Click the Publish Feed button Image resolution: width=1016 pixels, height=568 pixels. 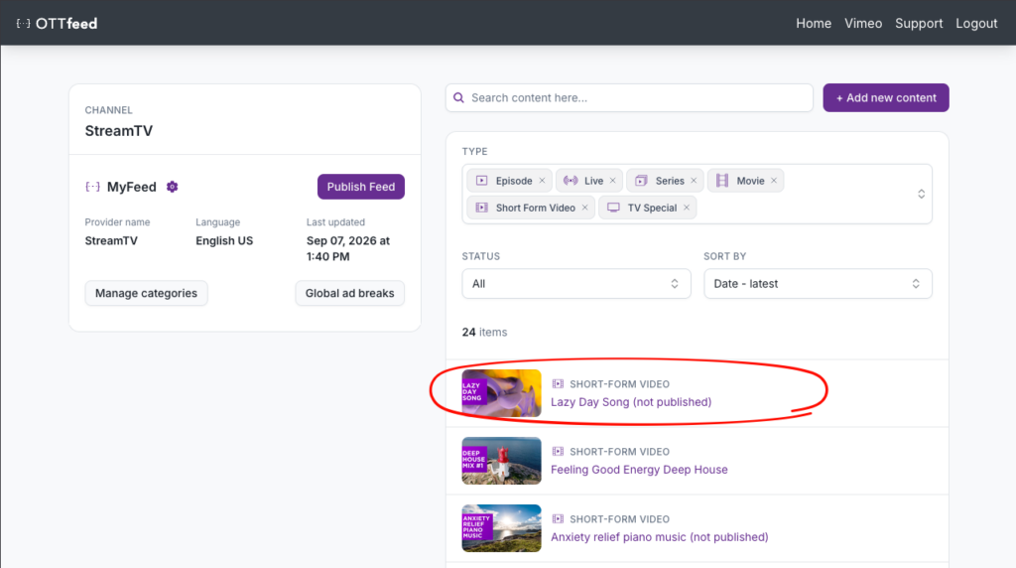361,187
